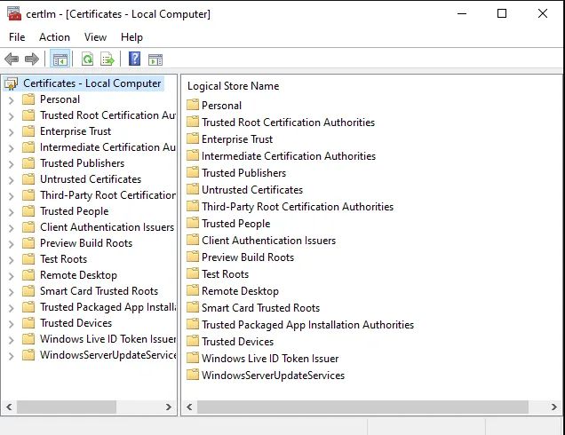Click right pane horizontal scrollbar thumb

[x=362, y=407]
